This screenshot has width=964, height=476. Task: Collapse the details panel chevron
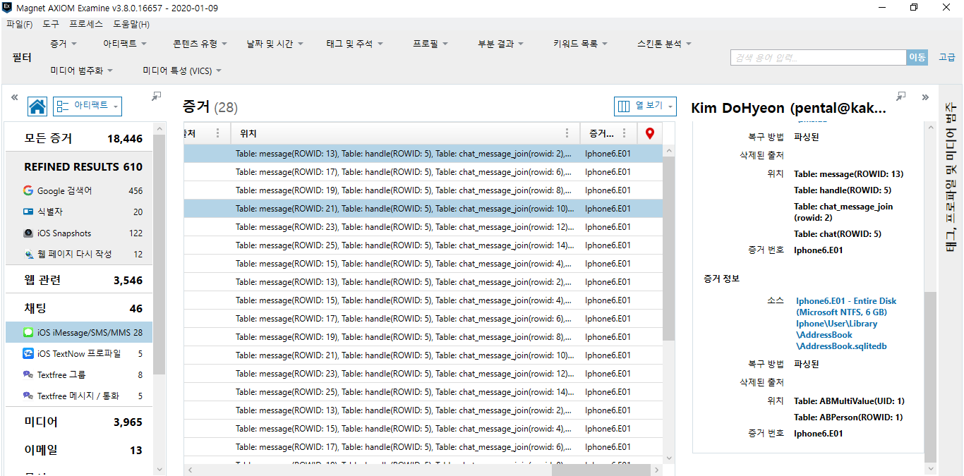tap(925, 97)
